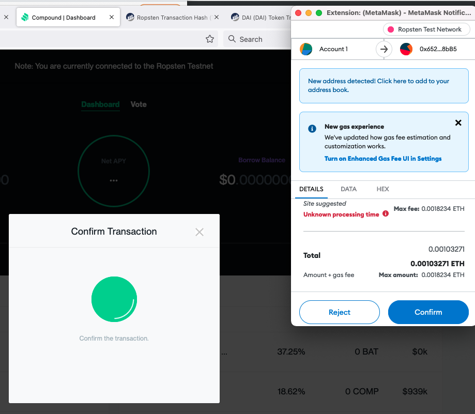The height and width of the screenshot is (414, 475).
Task: Click the Total 0.00103271 ETH amount
Action: tap(437, 264)
